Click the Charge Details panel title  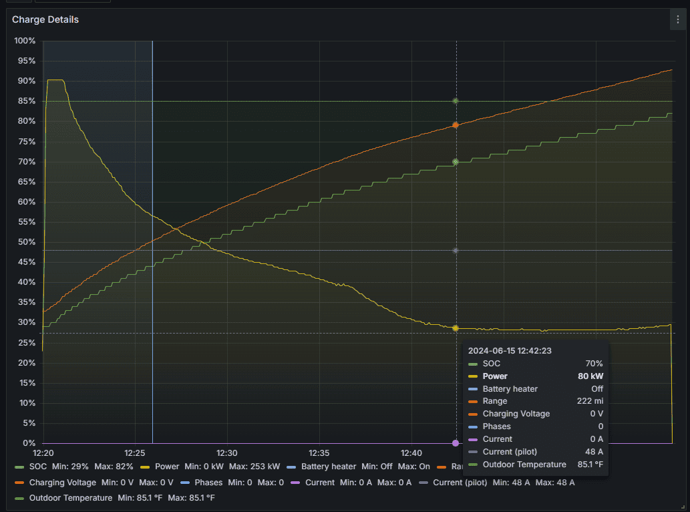tap(45, 19)
